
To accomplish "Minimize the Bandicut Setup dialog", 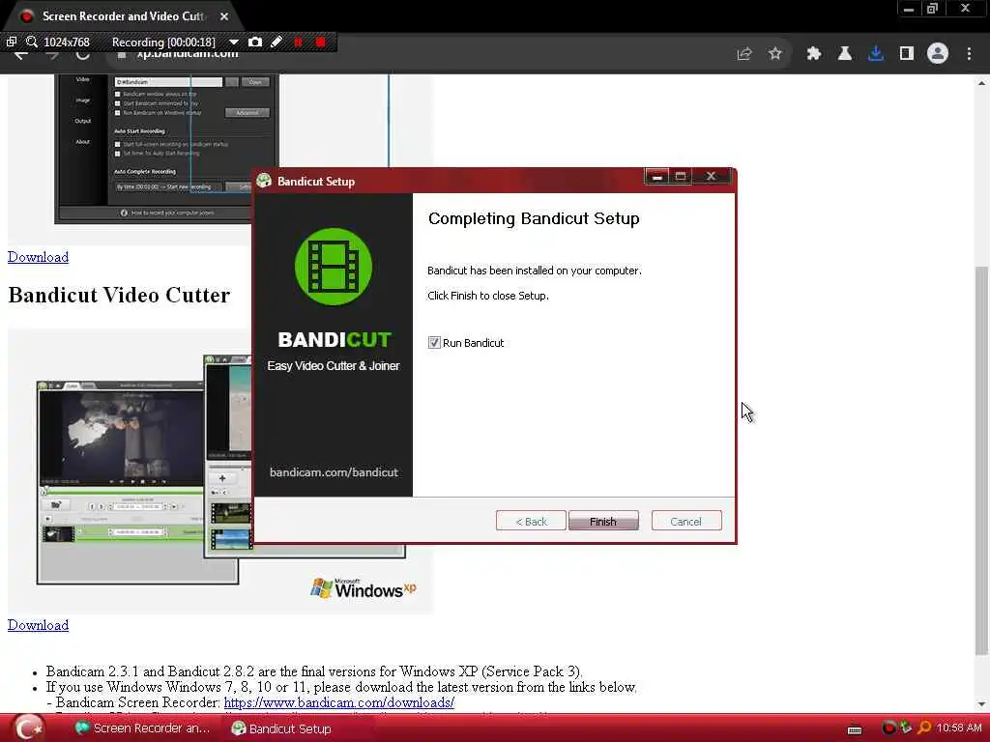I will coord(656,176).
